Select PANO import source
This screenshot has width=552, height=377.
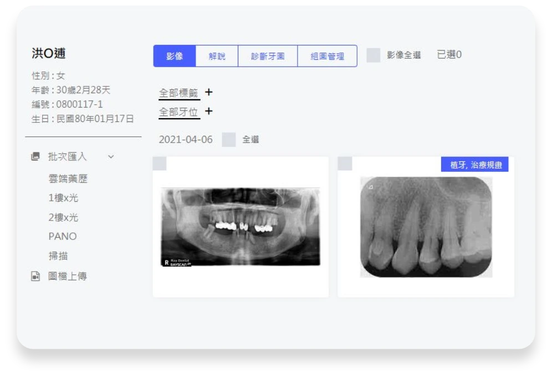pyautogui.click(x=63, y=236)
